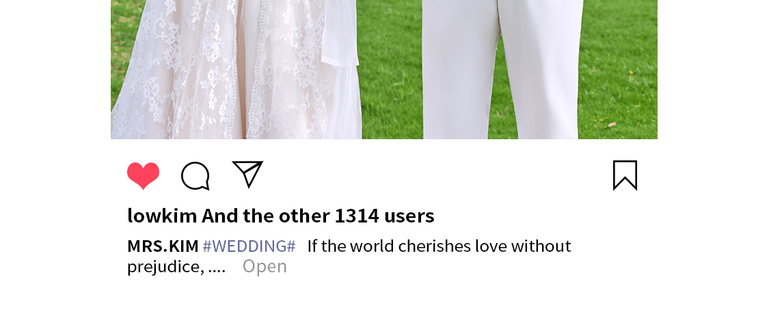Save the post with the bookmark icon

click(x=625, y=175)
